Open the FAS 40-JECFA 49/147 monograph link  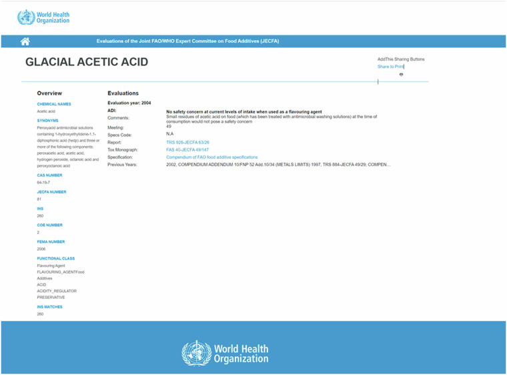pyautogui.click(x=187, y=149)
